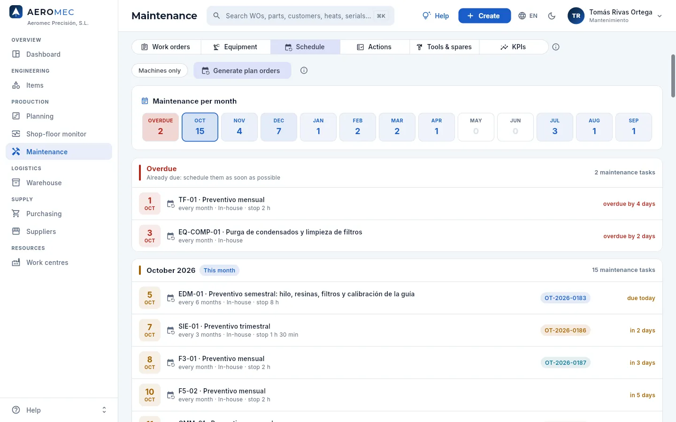
Task: Open Purchasing cart icon
Action: point(16,214)
